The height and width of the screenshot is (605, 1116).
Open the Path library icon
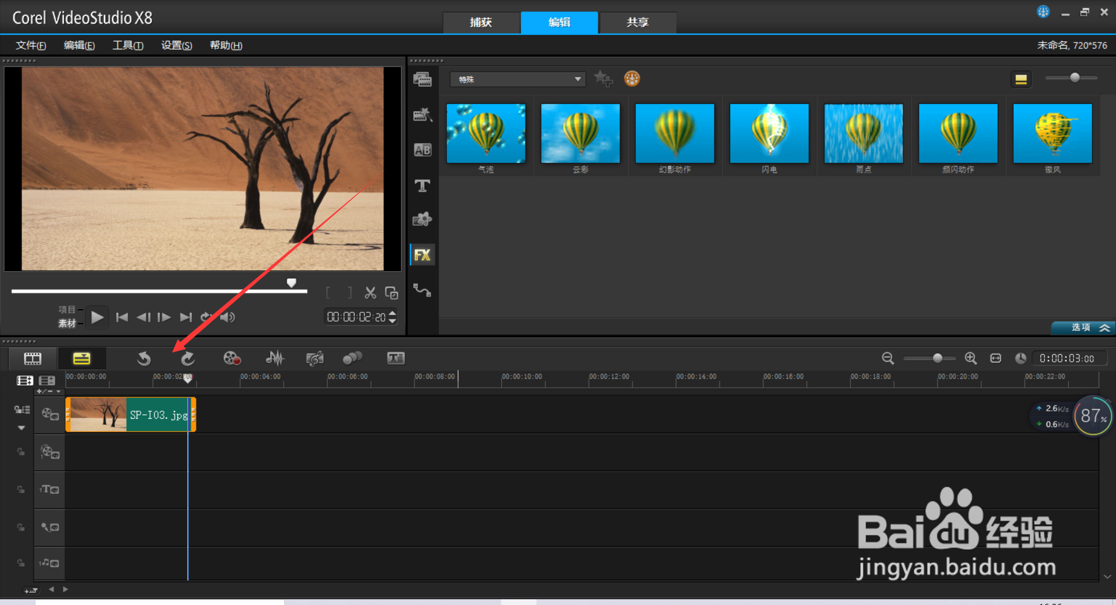click(423, 290)
